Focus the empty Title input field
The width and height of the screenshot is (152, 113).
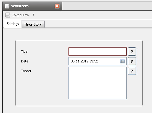coord(98,52)
